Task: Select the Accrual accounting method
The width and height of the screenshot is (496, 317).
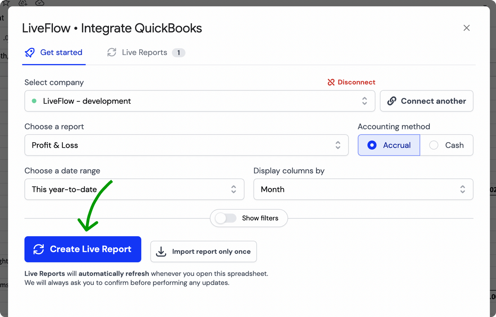Action: (x=389, y=145)
